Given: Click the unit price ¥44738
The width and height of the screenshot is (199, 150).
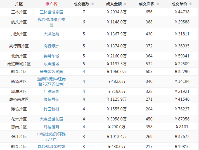Looking at the screenshot, I should [182, 12].
